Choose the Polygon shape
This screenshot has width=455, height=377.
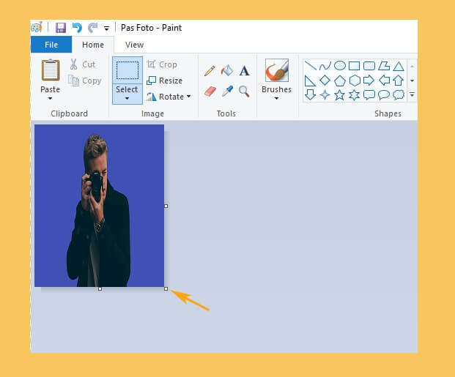tap(384, 66)
